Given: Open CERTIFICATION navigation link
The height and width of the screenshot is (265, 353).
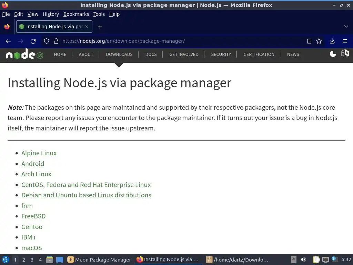Looking at the screenshot, I should click(x=259, y=54).
